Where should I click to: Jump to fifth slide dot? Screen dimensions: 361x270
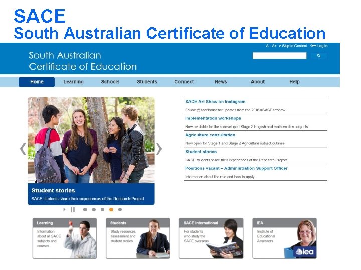click(120, 209)
